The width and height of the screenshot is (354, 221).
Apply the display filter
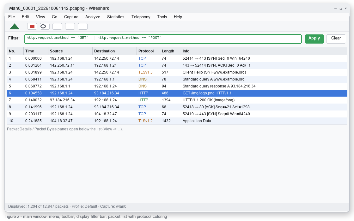[314, 39]
